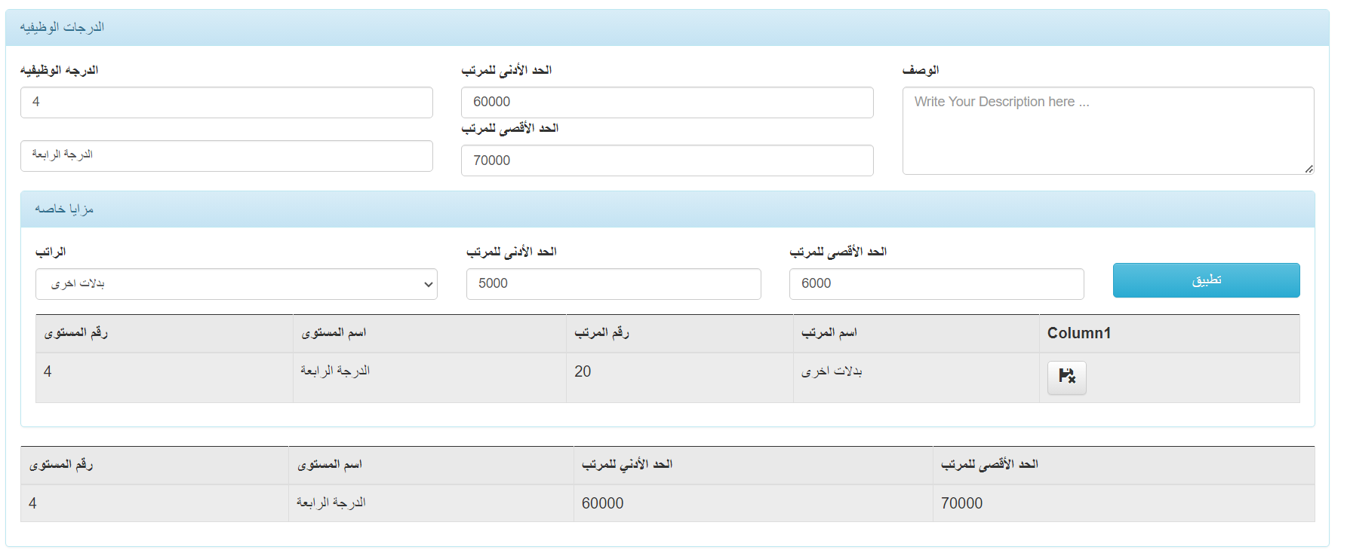
Task: Click the الدرجة الرابعة text input field
Action: 226,155
